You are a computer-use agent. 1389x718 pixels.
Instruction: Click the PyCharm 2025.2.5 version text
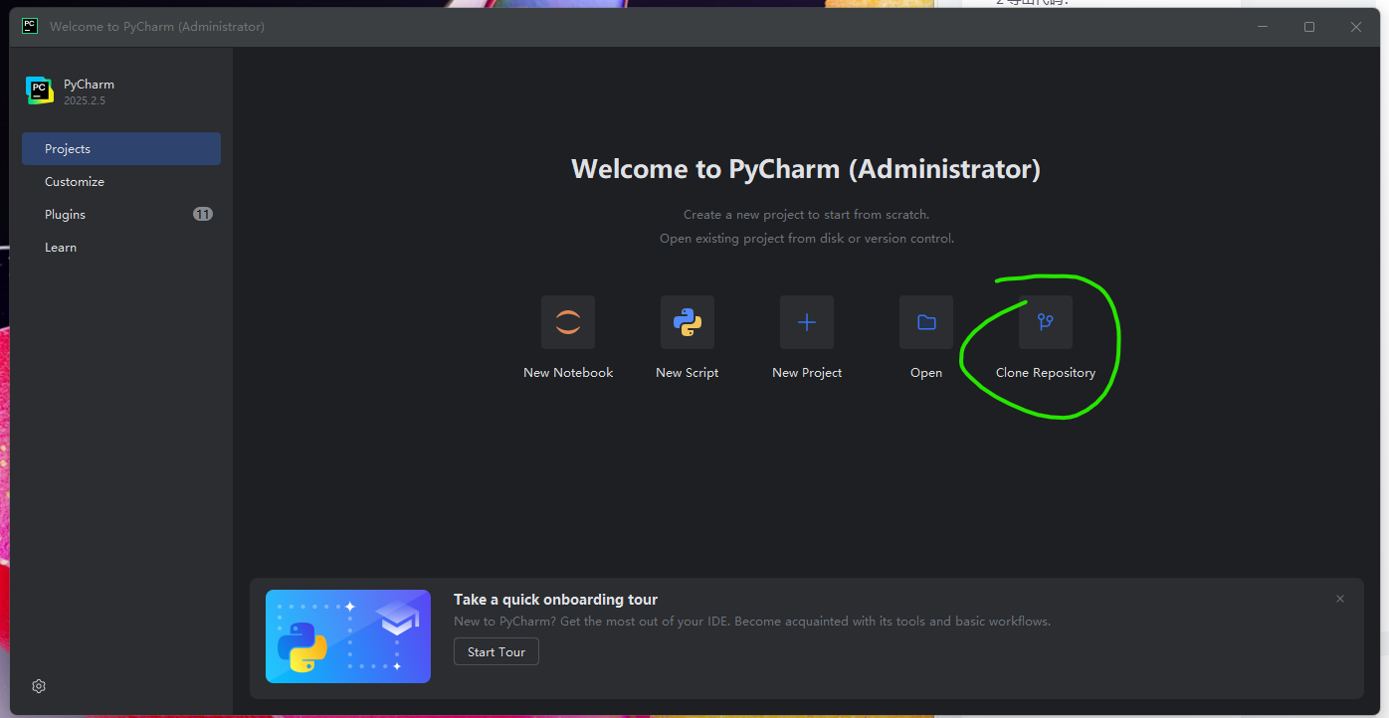85,101
